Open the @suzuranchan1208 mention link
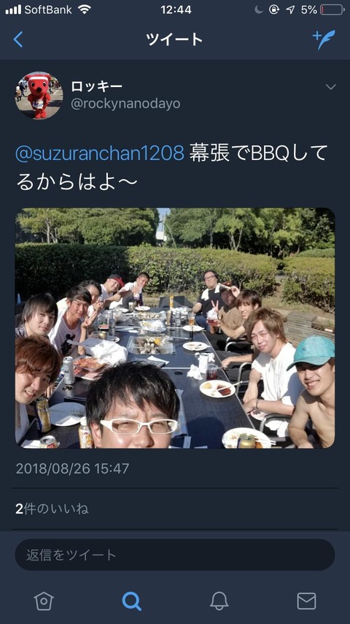The image size is (350, 624). tap(100, 154)
